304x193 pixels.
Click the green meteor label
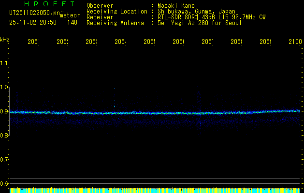tap(70, 15)
